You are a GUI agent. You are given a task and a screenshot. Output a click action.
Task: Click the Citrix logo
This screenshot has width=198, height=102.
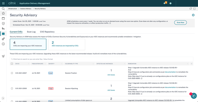point(12,3)
